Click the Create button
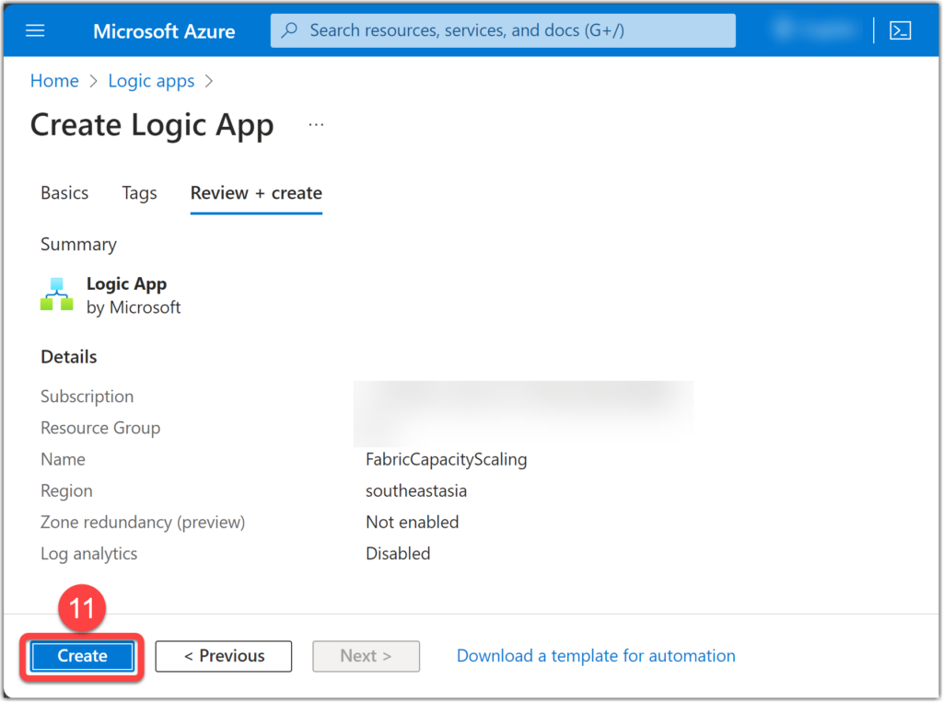Viewport: 943px width, 702px height. pos(82,656)
